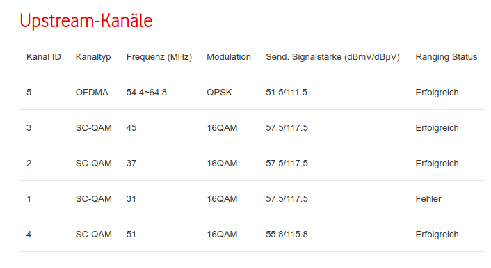Click the 51.5/111.5 signal strength value

(287, 93)
